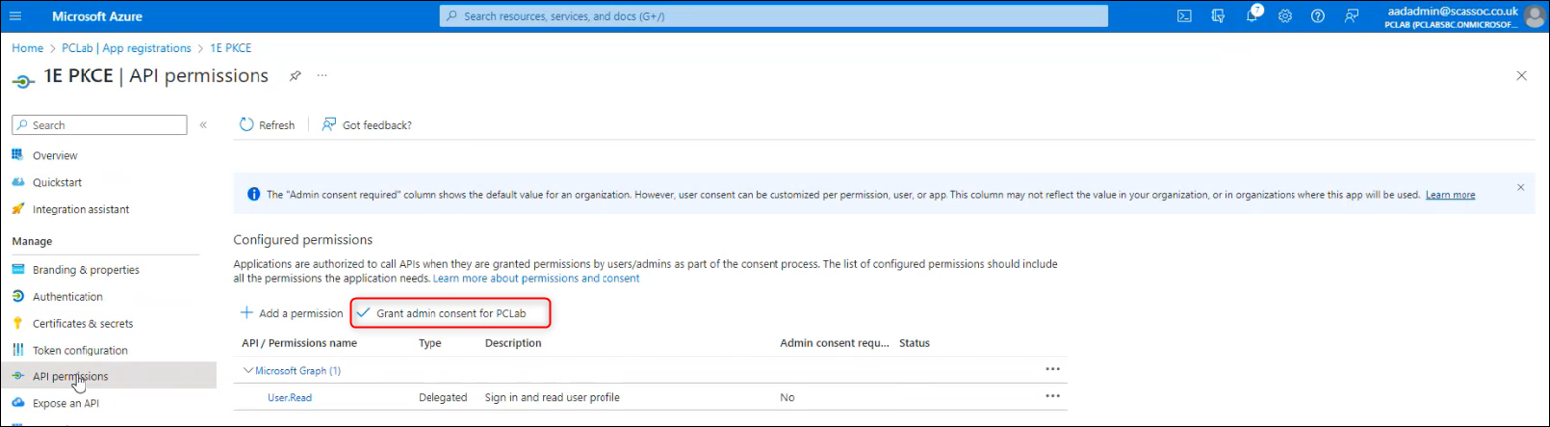
Task: Refresh the API permissions list
Action: click(267, 125)
